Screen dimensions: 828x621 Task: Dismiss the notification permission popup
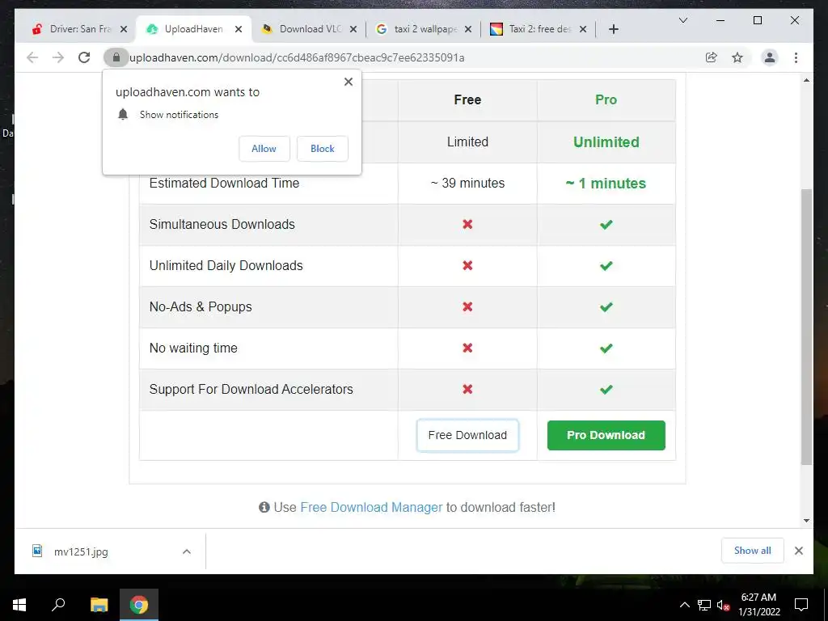click(348, 82)
